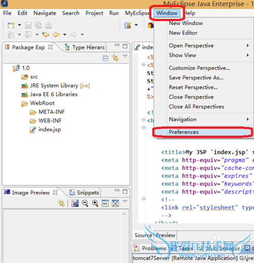The height and width of the screenshot is (263, 254).
Task: Open the Previous Annotation dropdown arrow
Action: pyautogui.click(x=37, y=35)
